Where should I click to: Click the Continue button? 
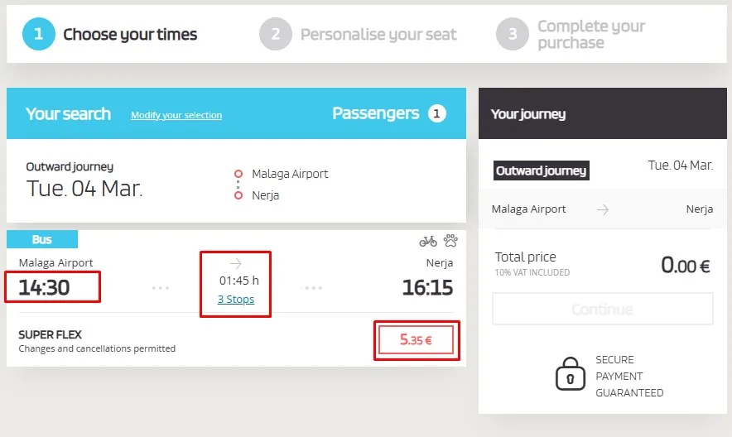coord(603,309)
